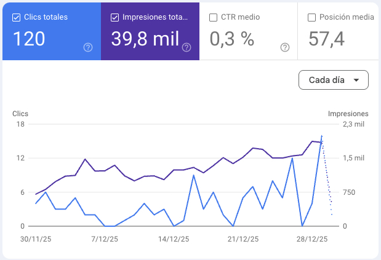Click the Impresiones axis title
This screenshot has height=260, width=381.
pos(348,114)
